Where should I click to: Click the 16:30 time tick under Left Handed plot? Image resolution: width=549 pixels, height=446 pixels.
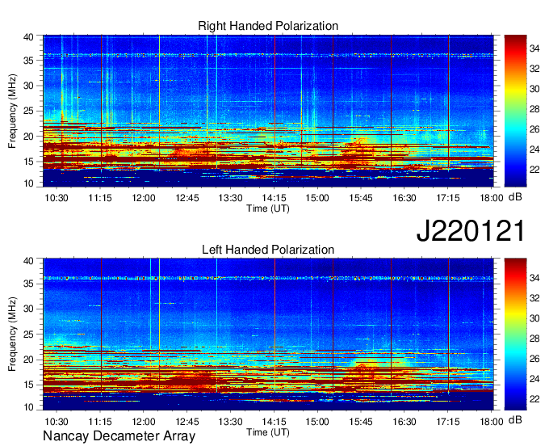pyautogui.click(x=404, y=422)
